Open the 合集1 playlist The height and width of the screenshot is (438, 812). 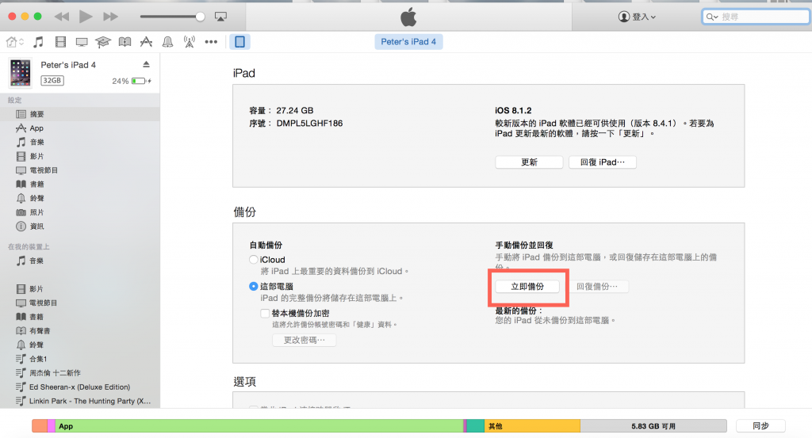coord(80,358)
